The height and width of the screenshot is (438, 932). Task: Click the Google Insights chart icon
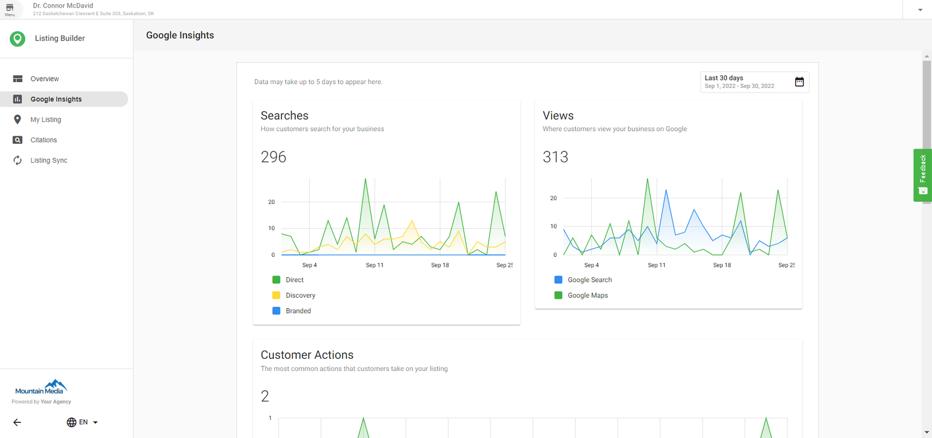tap(17, 99)
